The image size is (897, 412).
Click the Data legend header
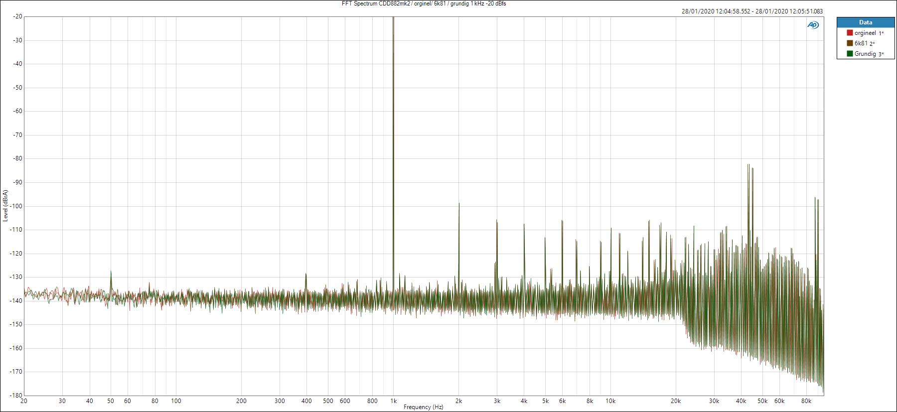[865, 22]
